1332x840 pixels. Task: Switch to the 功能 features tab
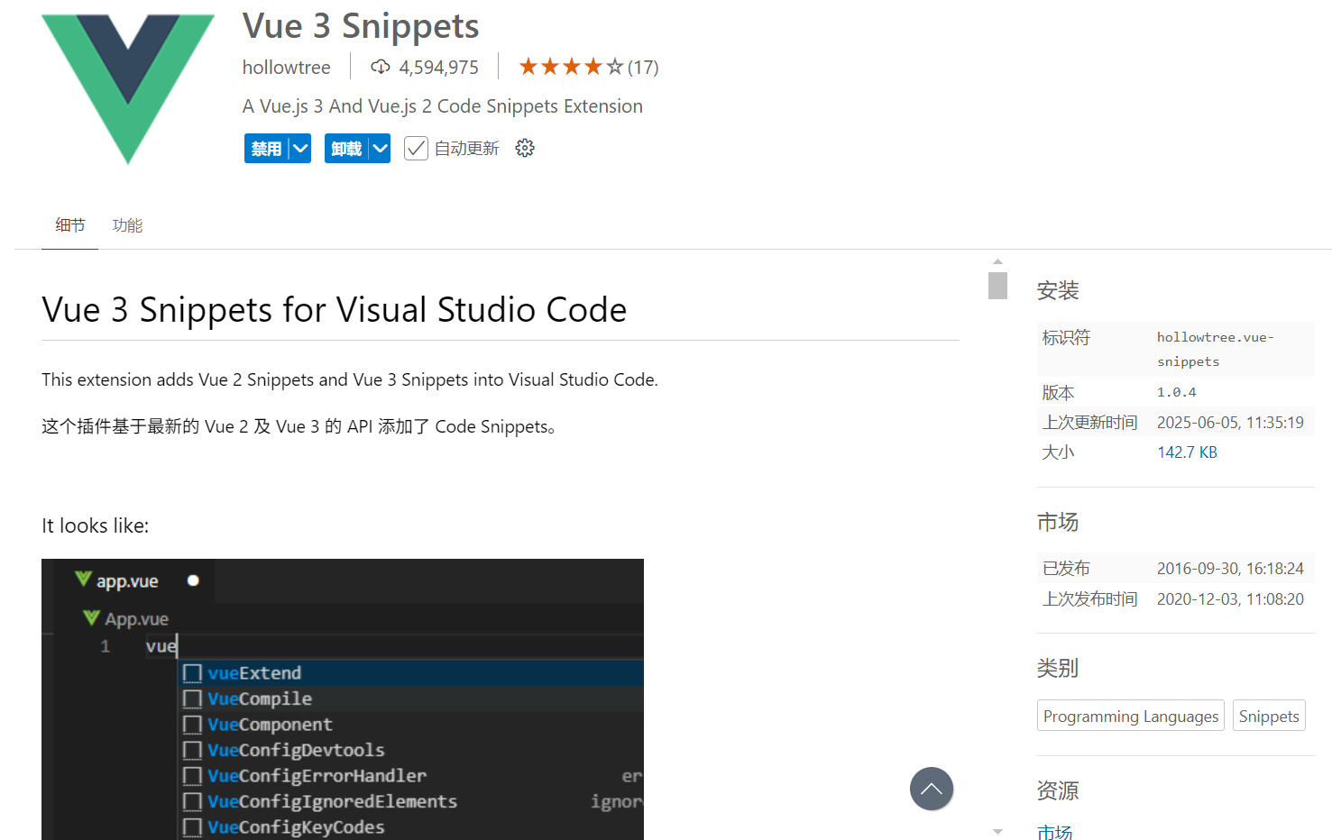127,225
